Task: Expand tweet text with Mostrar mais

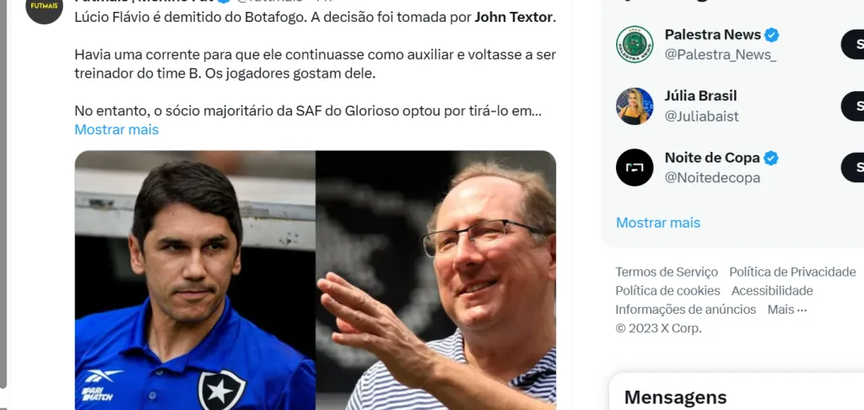Action: coord(116,130)
